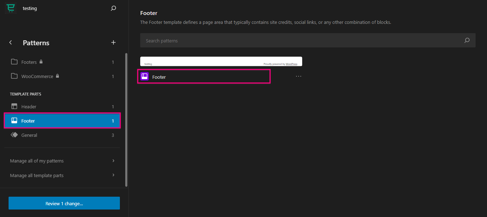This screenshot has width=487, height=217.
Task: Open the Footer template parts item
Action: (62, 121)
